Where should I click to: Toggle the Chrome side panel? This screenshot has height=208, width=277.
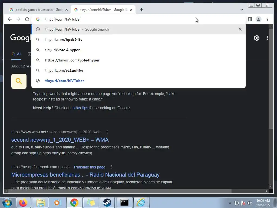click(250, 19)
